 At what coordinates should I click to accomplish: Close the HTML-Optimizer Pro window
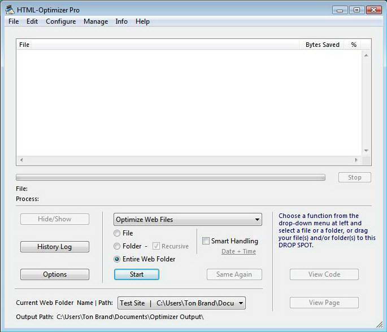(x=374, y=10)
